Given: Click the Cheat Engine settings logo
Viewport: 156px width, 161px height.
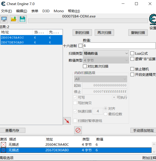Looking at the screenshot, I should [x=153, y=19].
